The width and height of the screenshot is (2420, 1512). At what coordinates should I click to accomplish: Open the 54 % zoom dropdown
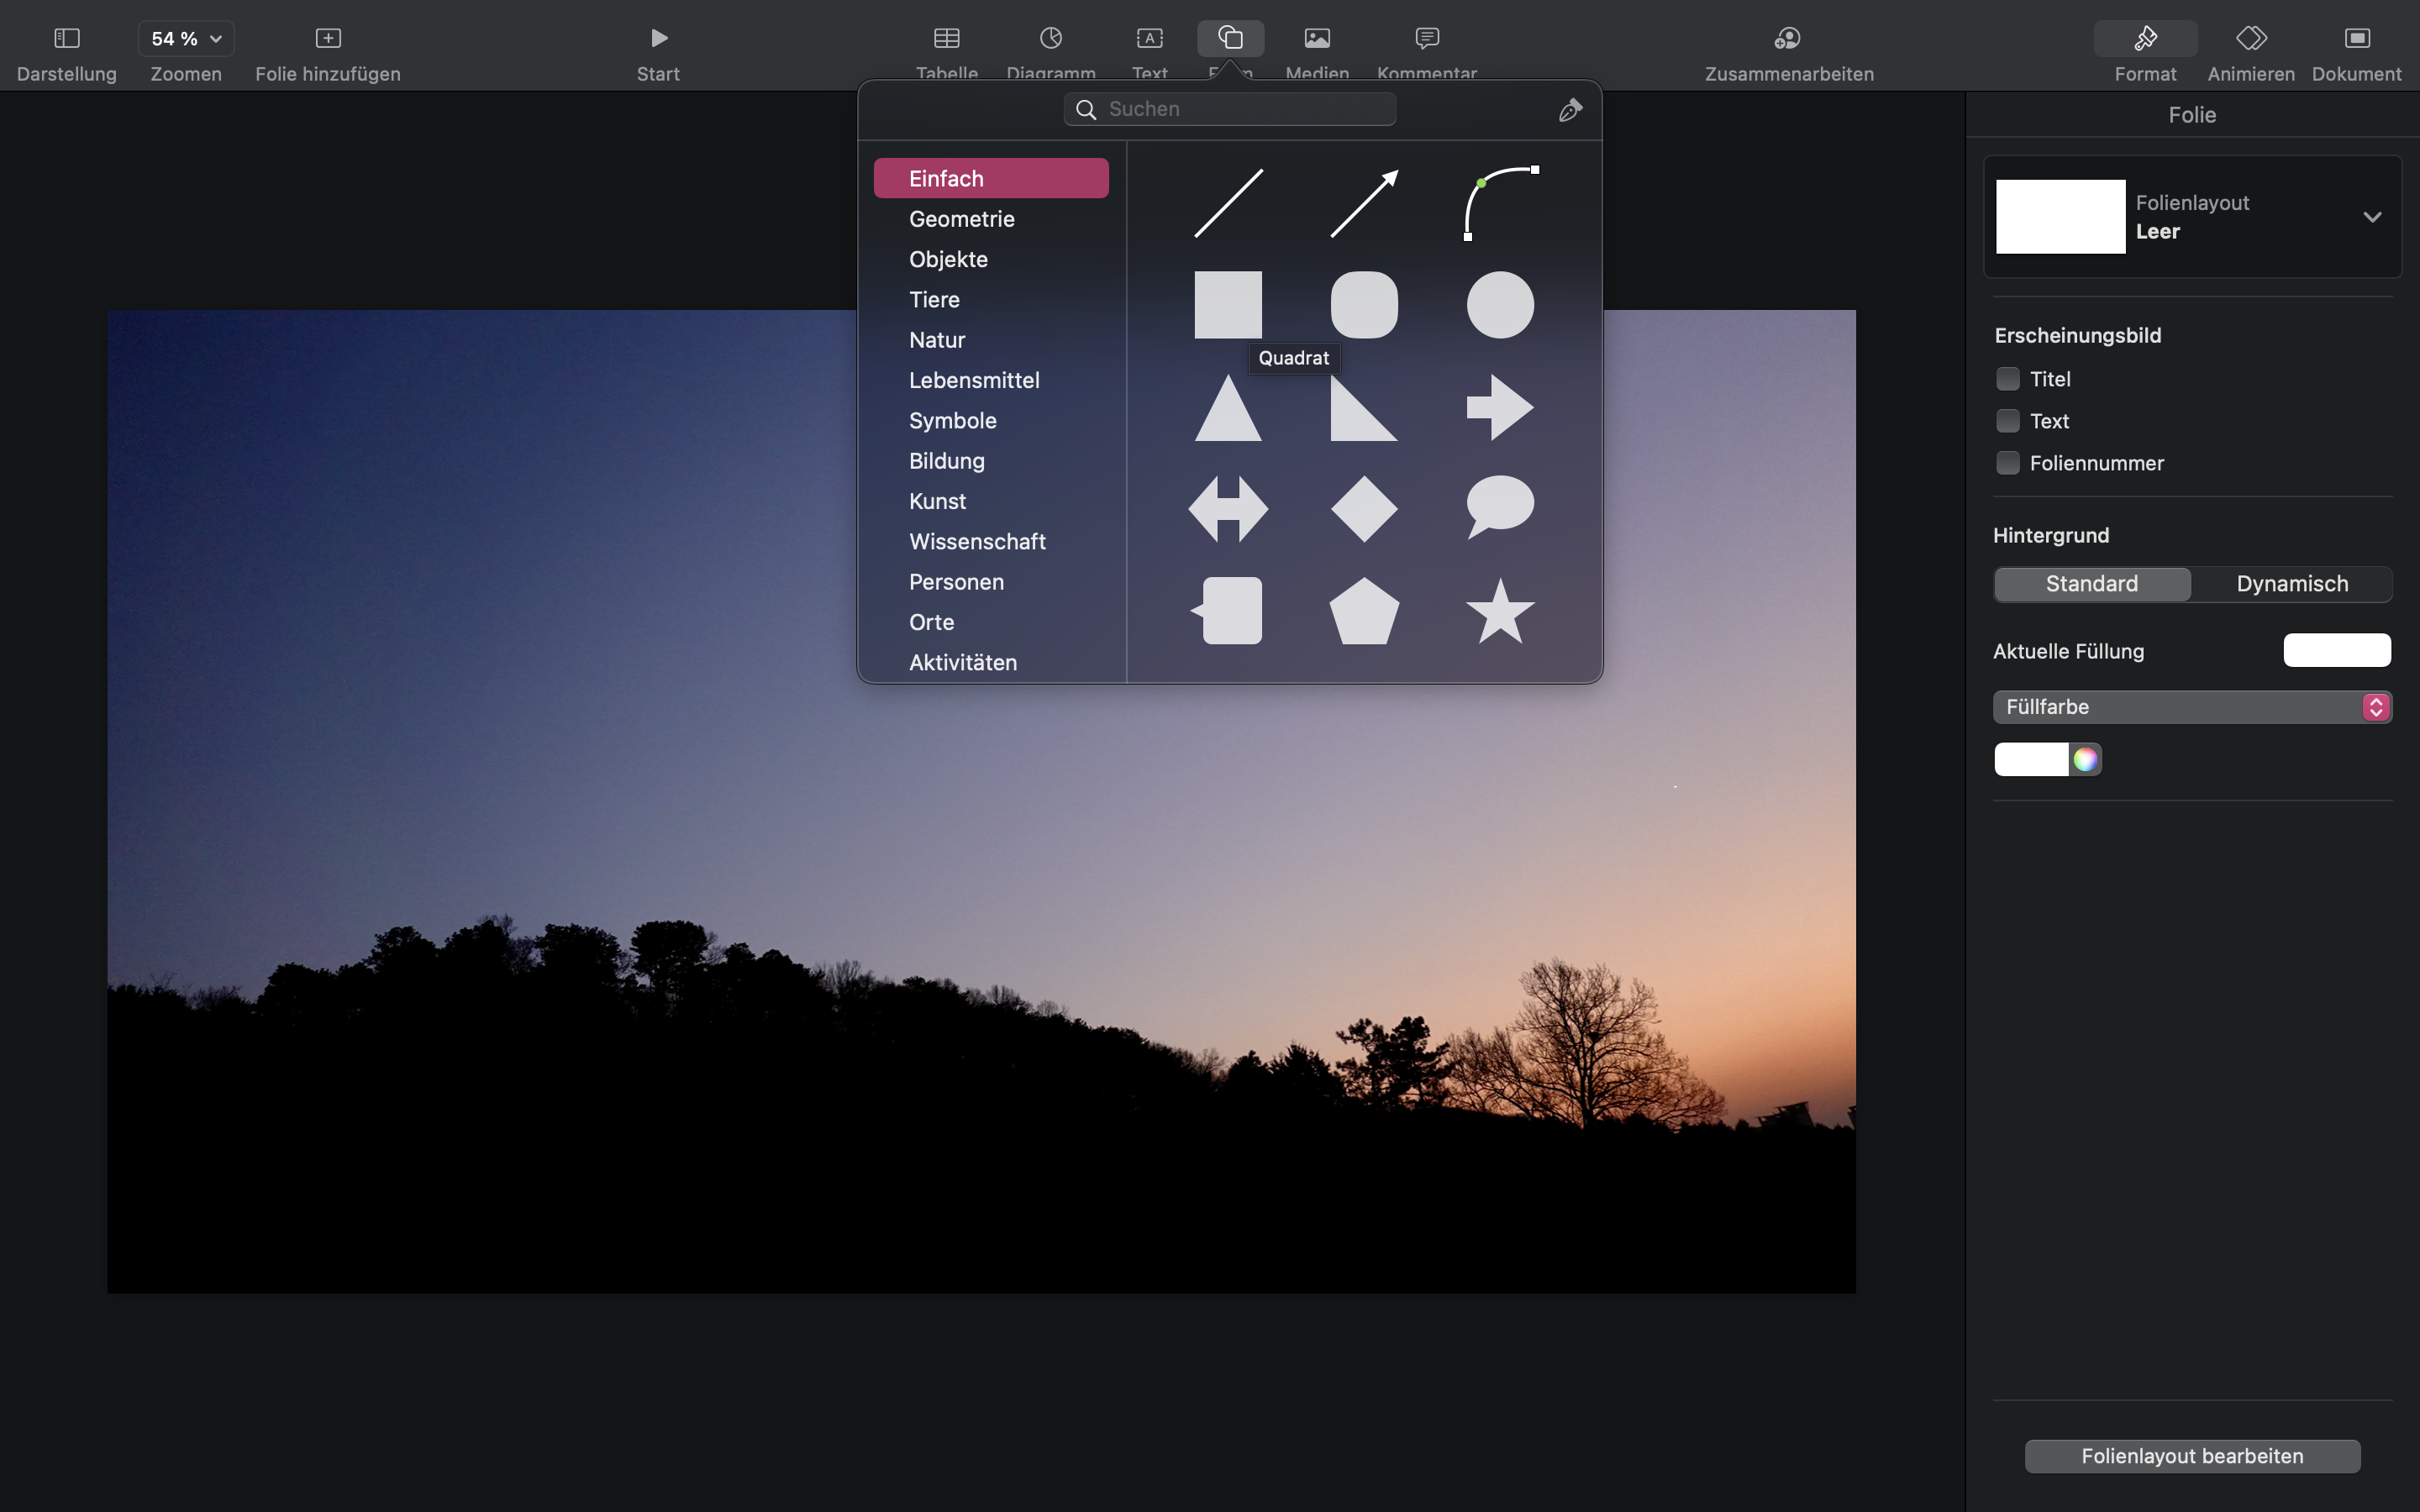[186, 39]
